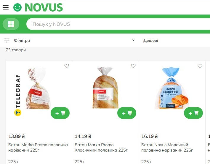Open Батон Marka Promo половина нарізаний link
The height and width of the screenshot is (164, 210).
(x=38, y=147)
